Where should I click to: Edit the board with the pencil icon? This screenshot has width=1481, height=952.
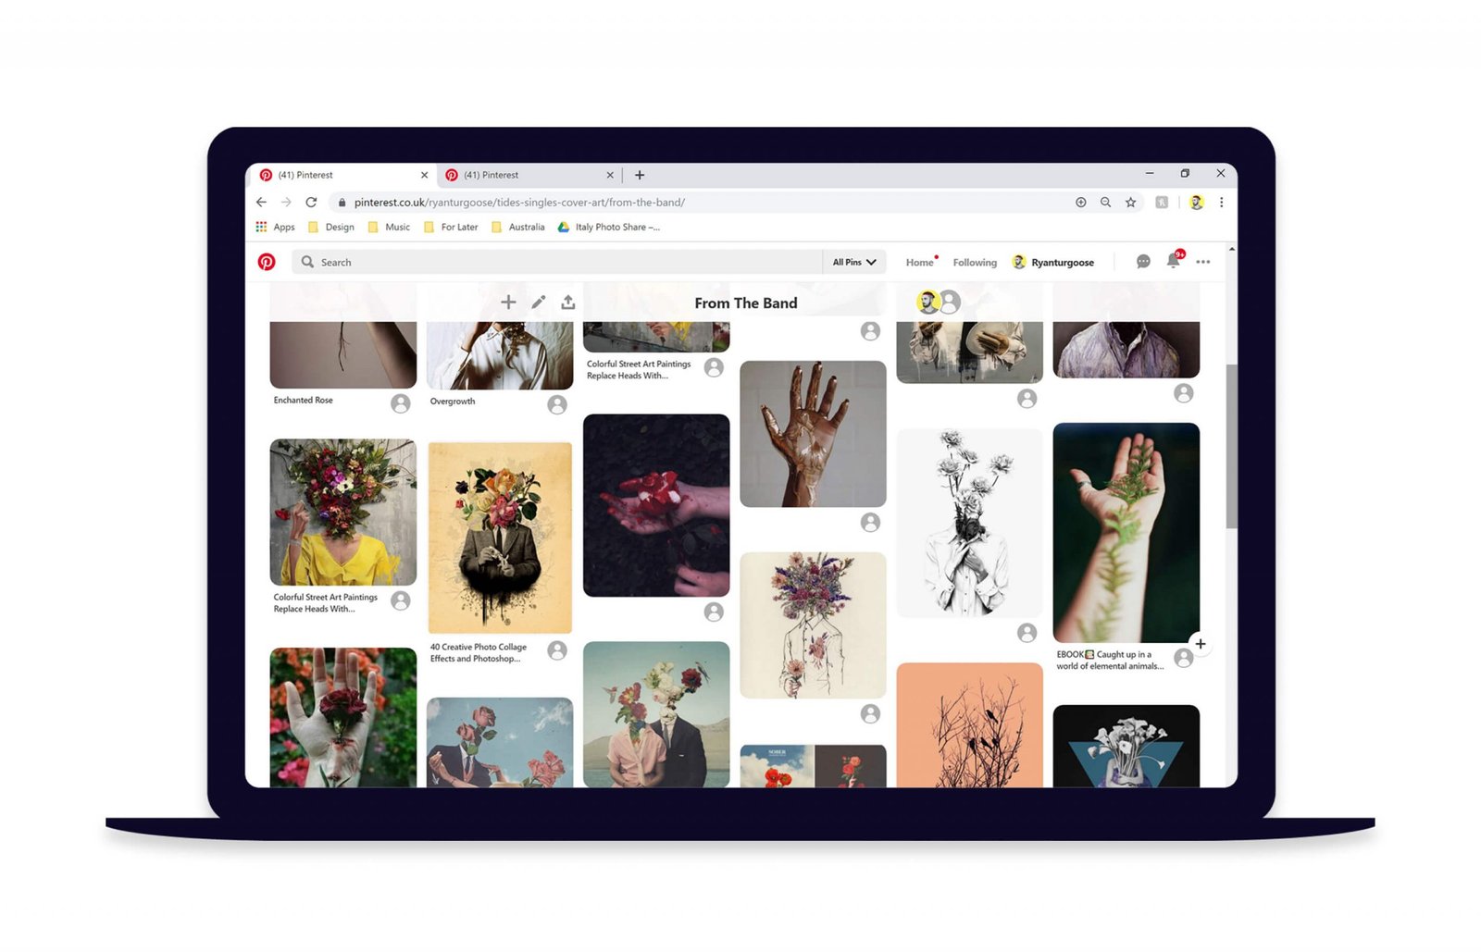539,303
